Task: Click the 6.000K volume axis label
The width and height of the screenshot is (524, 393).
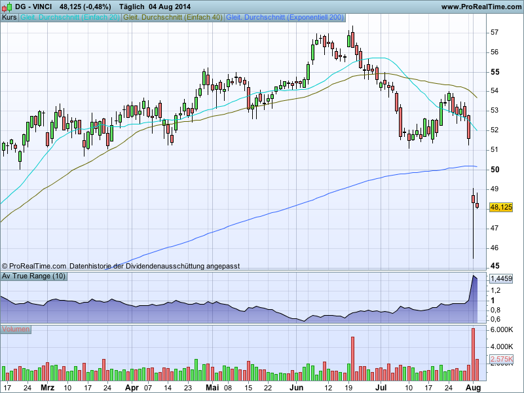Action: point(502,330)
